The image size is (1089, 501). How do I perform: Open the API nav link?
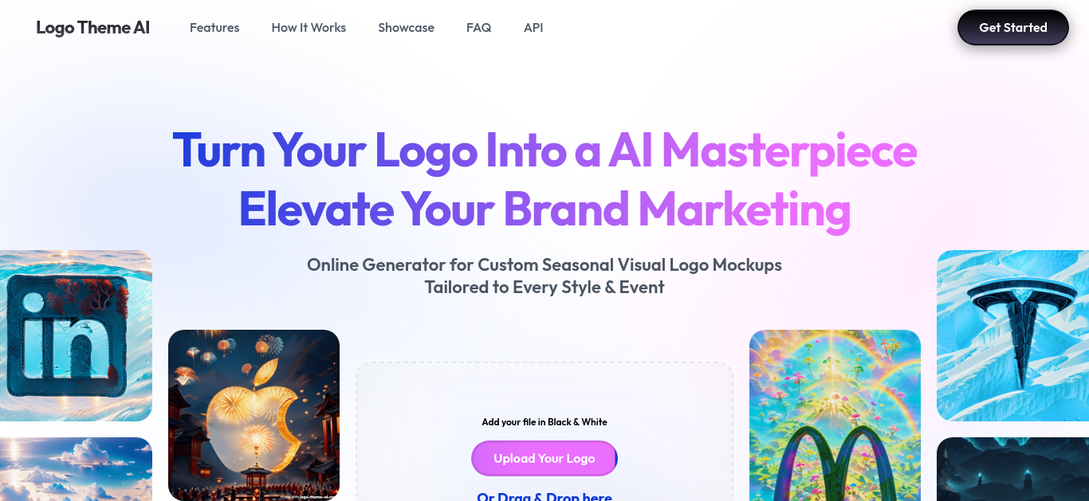tap(533, 27)
